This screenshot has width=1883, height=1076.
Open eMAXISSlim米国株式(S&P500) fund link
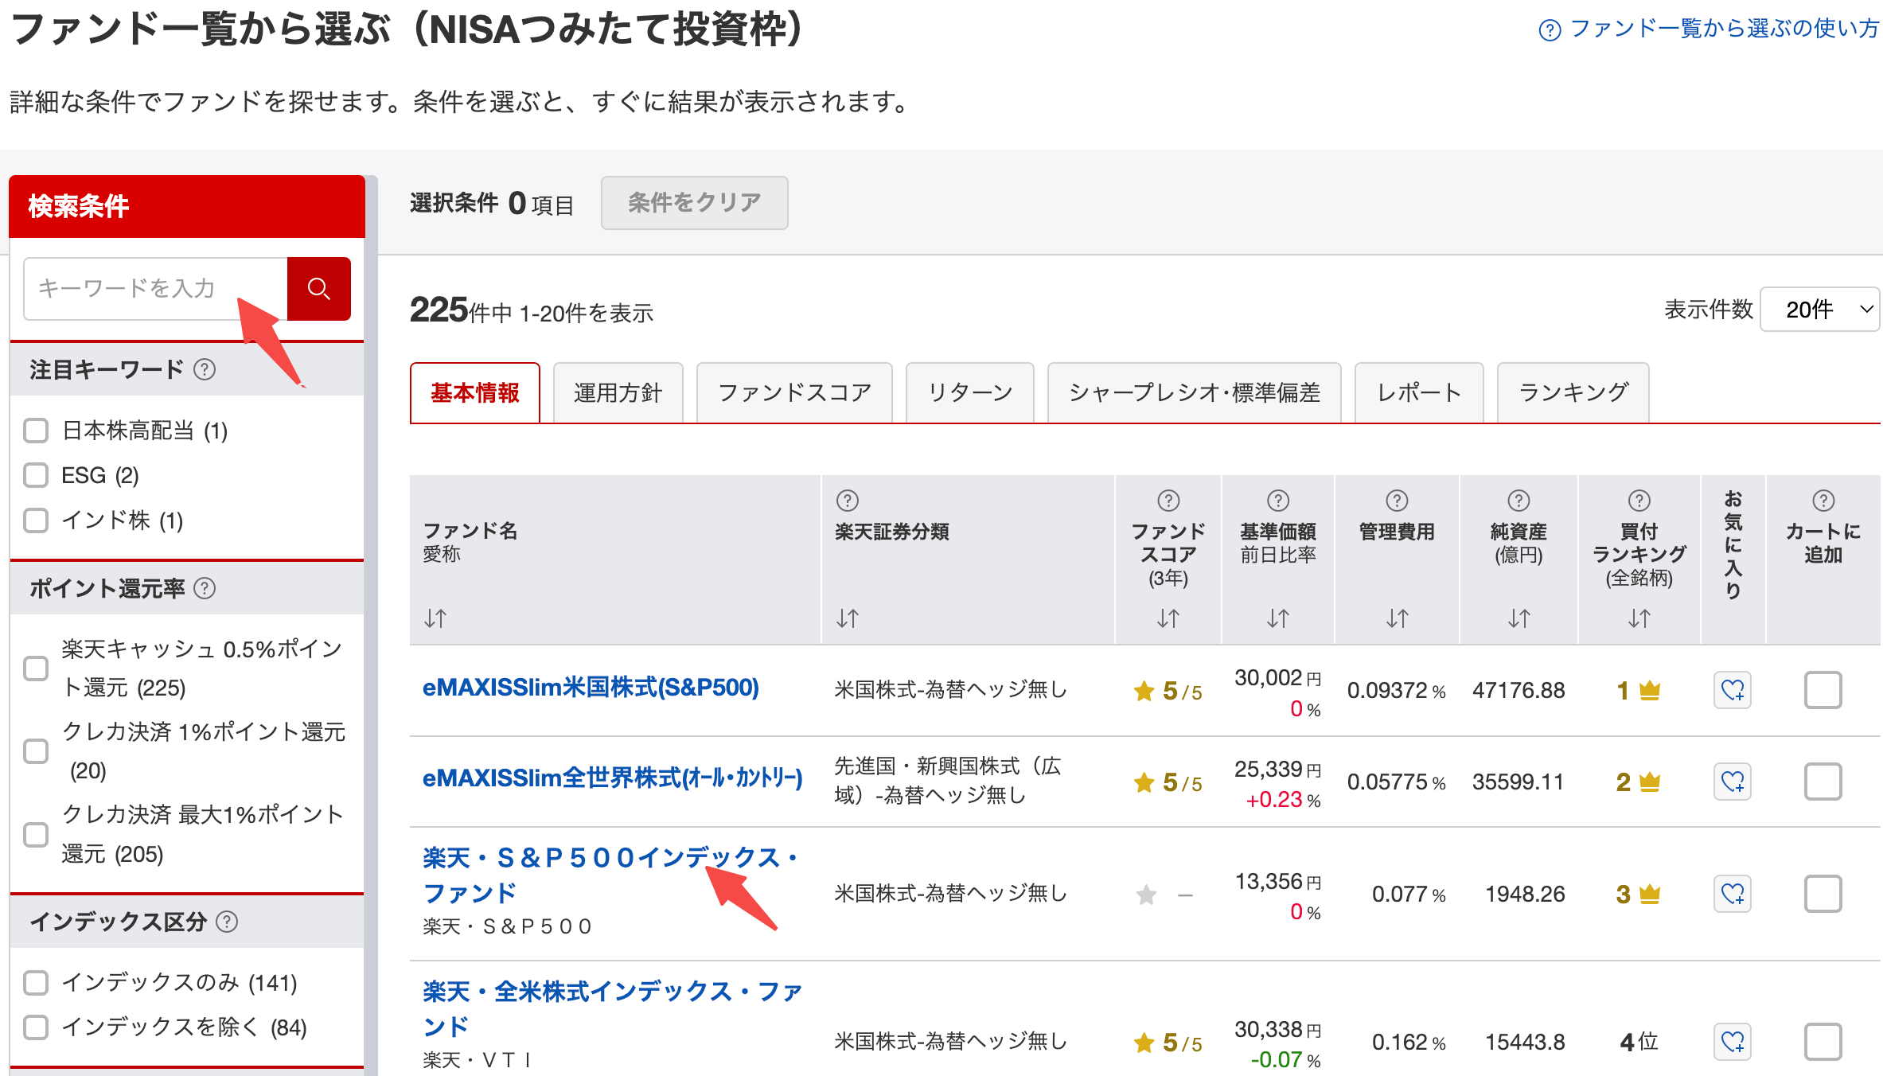point(591,688)
